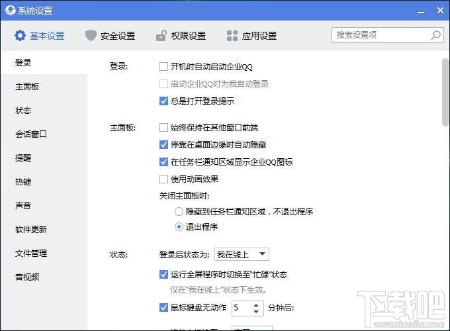
Task: Click the shield icon for 安全设置
Action: click(x=91, y=36)
